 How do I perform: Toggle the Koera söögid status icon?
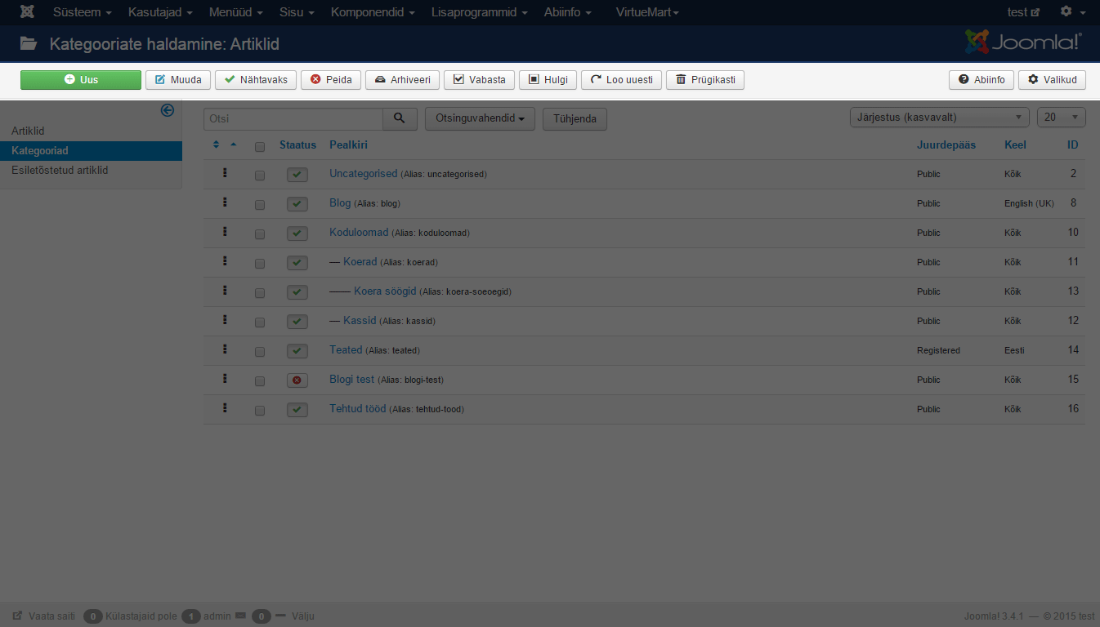tap(297, 292)
